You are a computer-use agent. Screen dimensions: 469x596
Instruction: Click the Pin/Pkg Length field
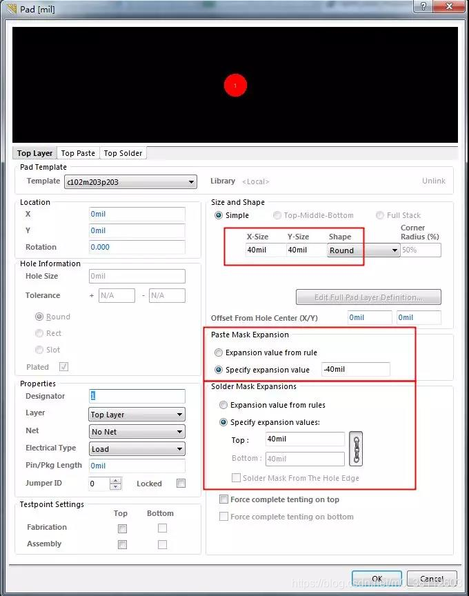click(x=137, y=466)
